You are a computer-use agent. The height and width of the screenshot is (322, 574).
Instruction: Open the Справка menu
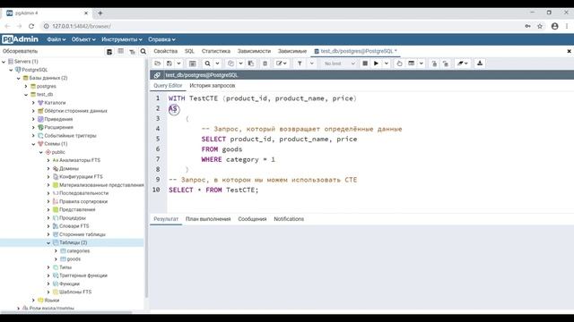coord(161,39)
